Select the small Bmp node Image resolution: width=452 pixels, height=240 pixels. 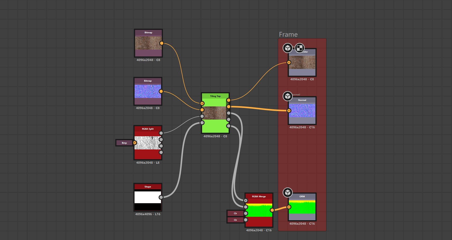click(124, 143)
